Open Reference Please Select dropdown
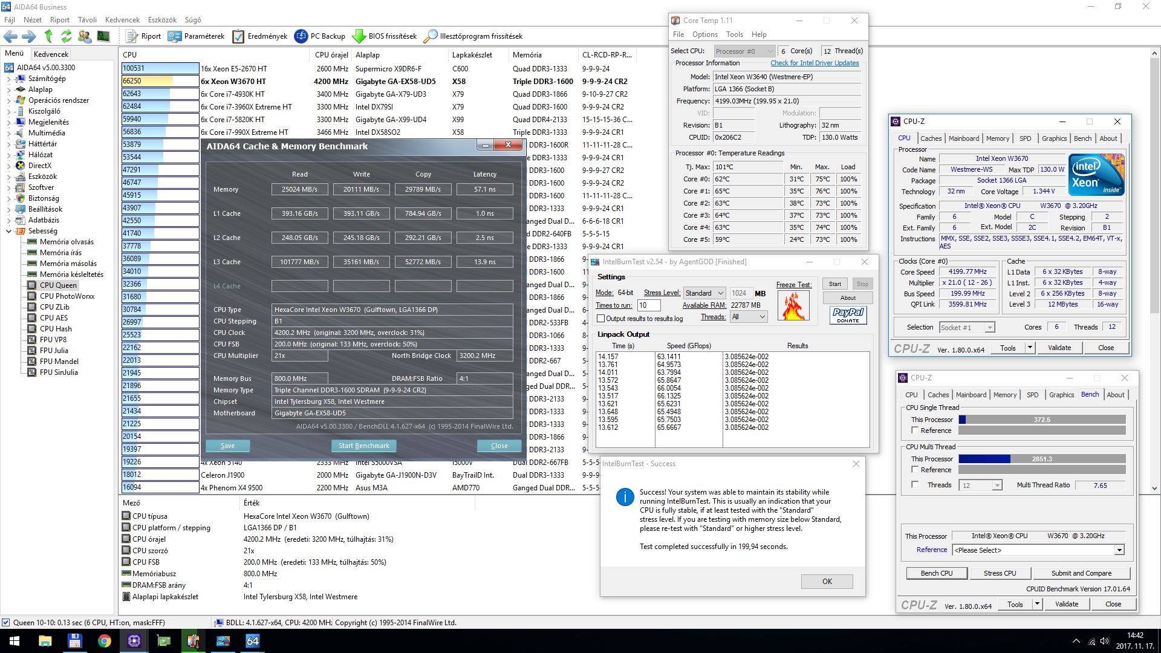The width and height of the screenshot is (1161, 653). click(x=1038, y=550)
